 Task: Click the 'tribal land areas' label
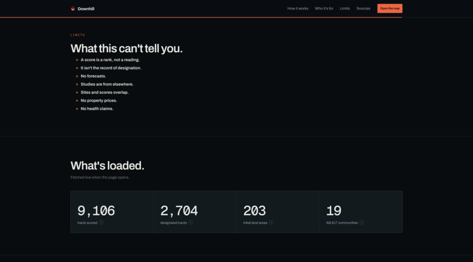coord(255,223)
